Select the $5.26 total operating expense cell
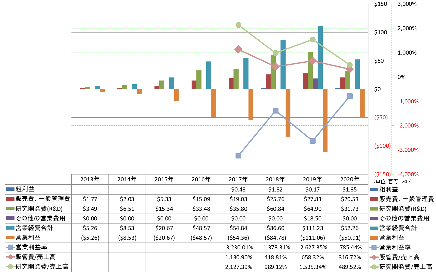Image resolution: width=436 pixels, height=272 pixels. 90,228
